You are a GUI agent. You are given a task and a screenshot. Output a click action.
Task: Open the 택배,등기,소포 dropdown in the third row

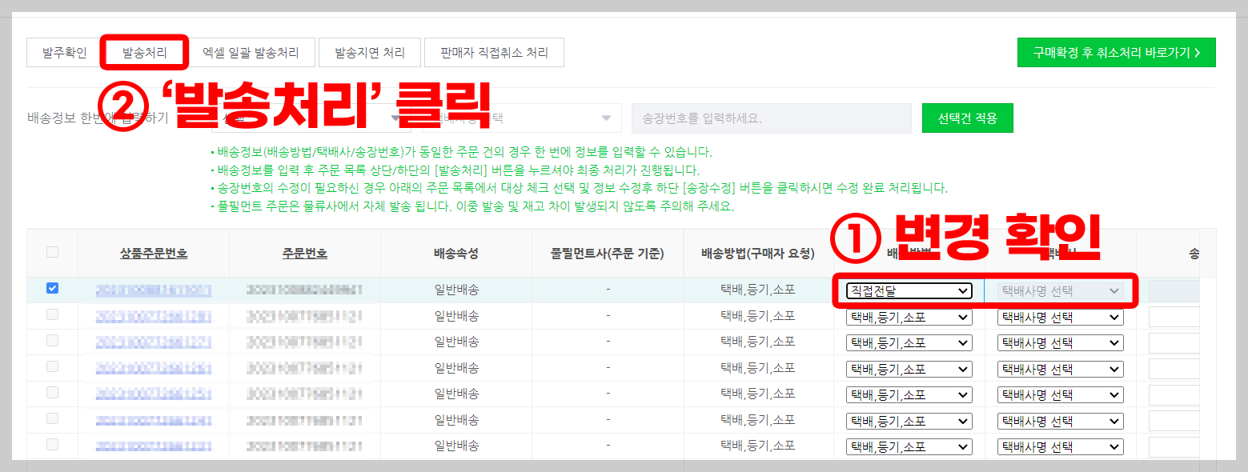[x=909, y=342]
